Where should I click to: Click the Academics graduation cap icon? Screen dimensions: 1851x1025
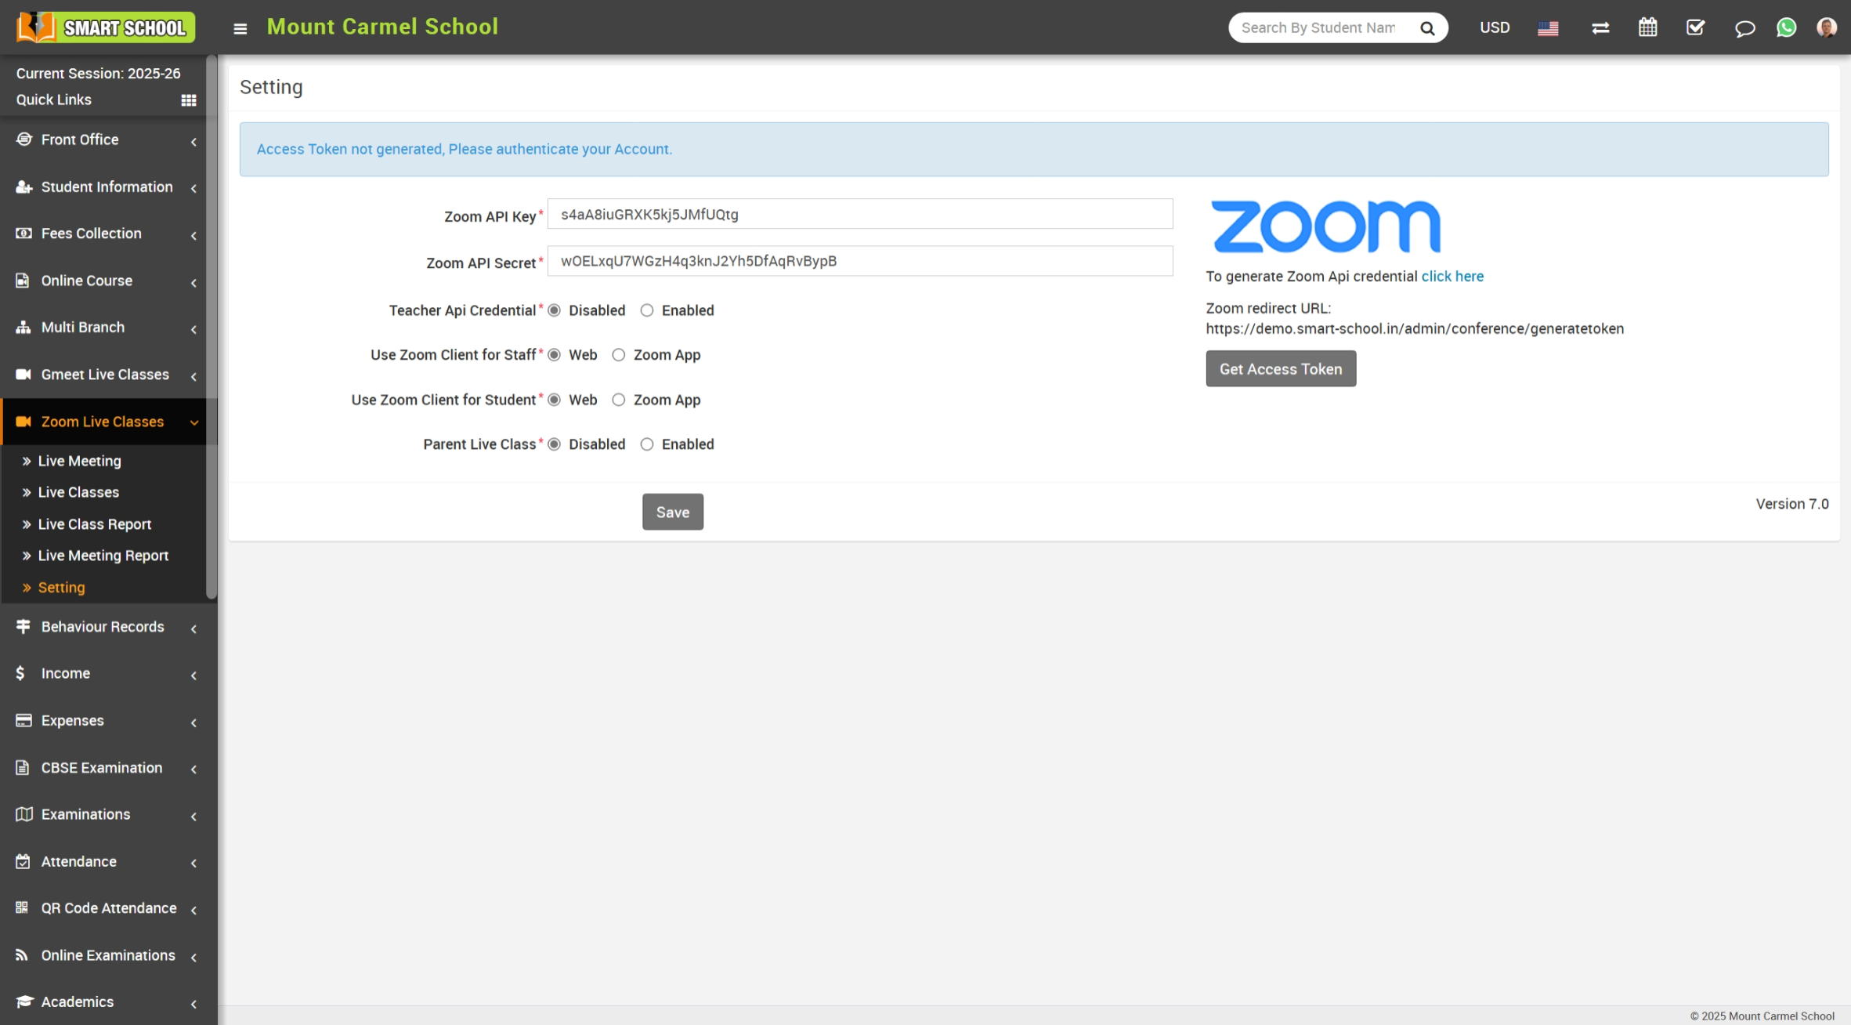coord(24,1001)
